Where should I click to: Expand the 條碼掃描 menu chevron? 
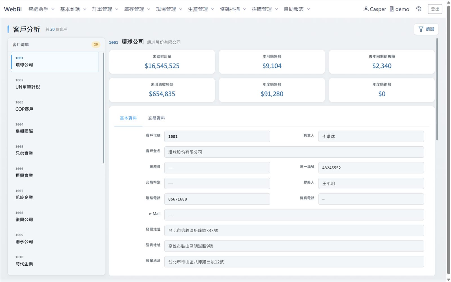point(245,9)
